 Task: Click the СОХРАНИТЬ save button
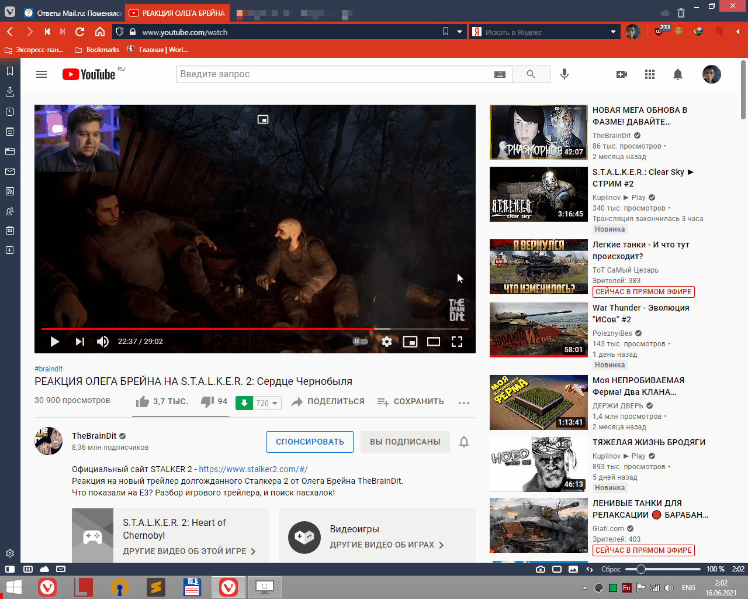pos(410,402)
